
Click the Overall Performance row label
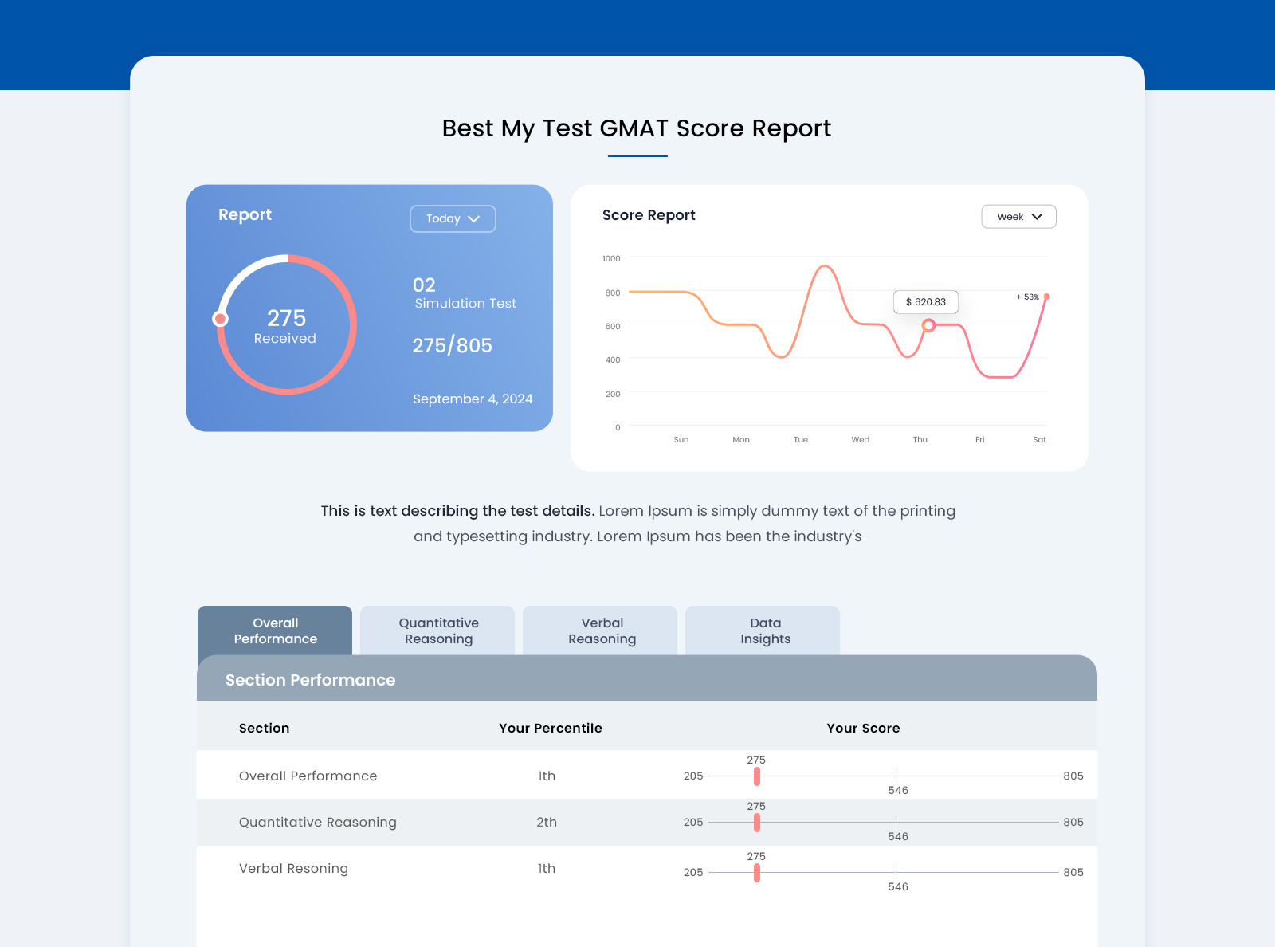click(x=308, y=776)
